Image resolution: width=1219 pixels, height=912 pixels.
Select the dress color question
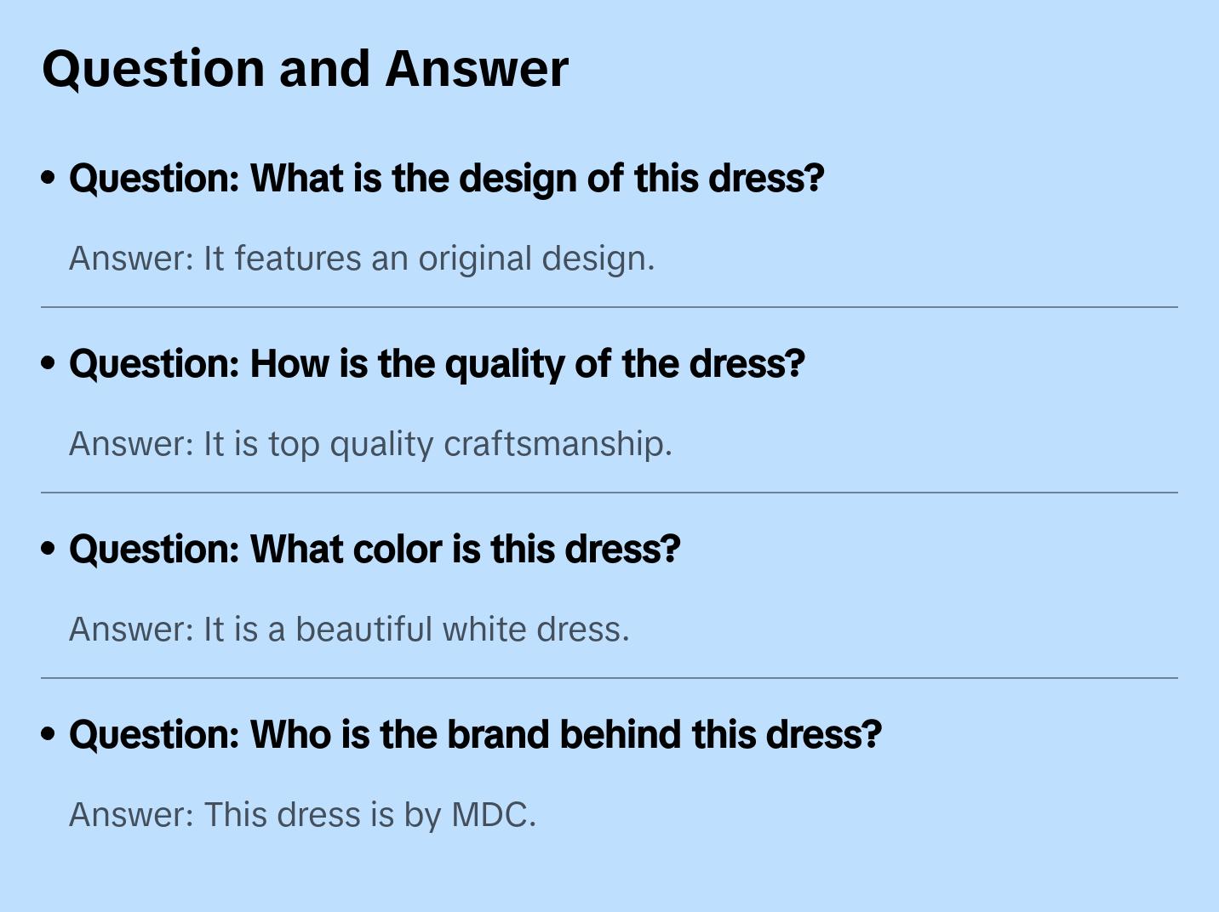click(375, 550)
